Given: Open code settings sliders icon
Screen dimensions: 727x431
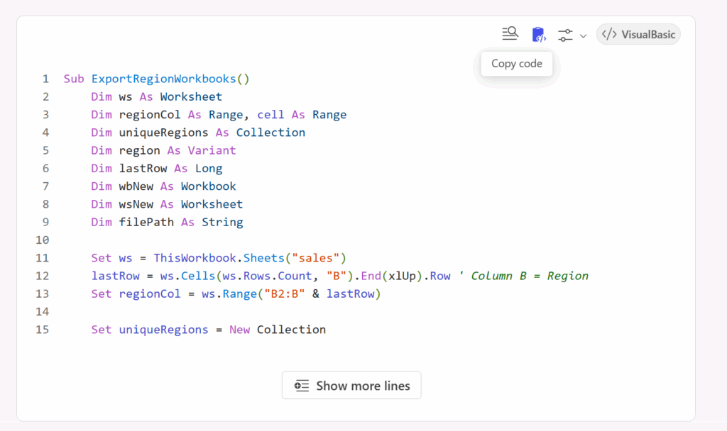Looking at the screenshot, I should click(566, 35).
